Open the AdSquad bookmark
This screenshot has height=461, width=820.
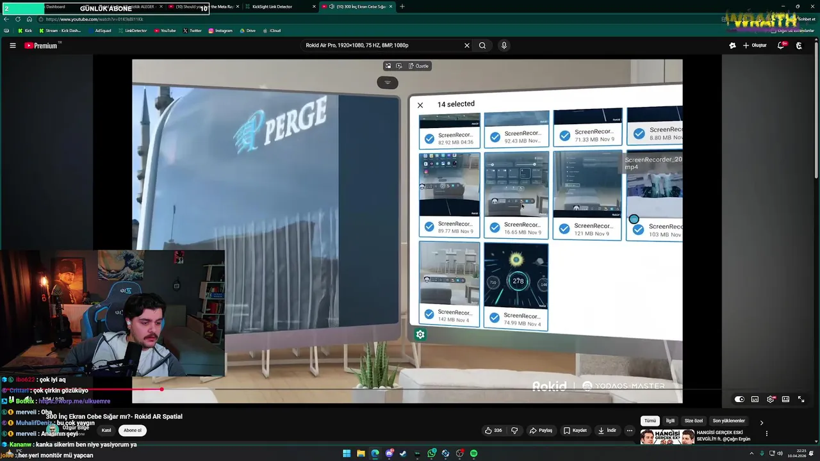[x=99, y=31]
